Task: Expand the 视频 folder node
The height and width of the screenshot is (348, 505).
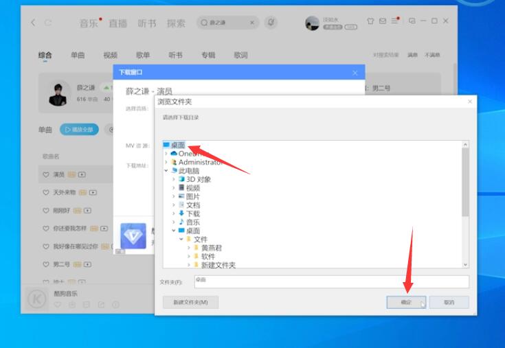Action: 174,188
